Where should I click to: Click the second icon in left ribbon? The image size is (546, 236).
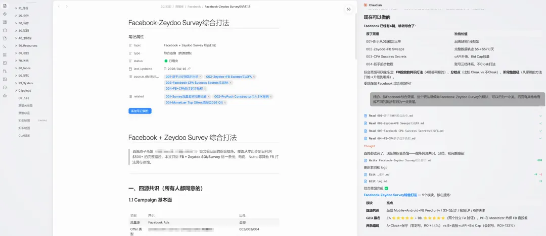[5, 14]
